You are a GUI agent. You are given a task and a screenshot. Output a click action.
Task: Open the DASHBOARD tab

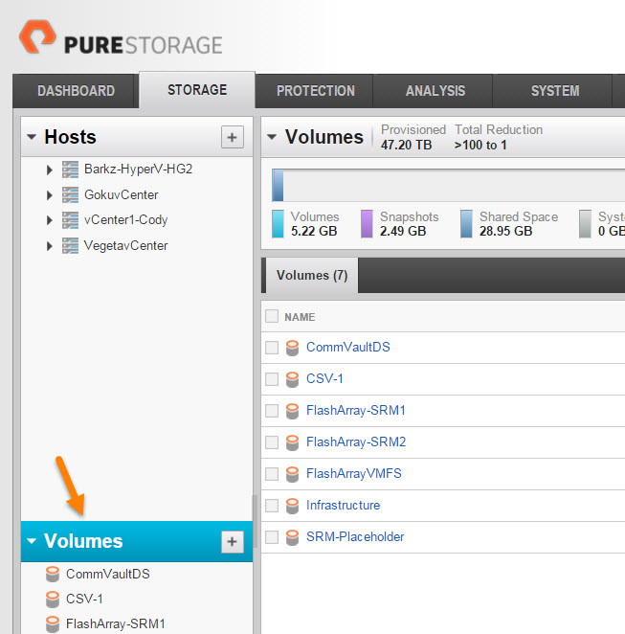[x=76, y=91]
